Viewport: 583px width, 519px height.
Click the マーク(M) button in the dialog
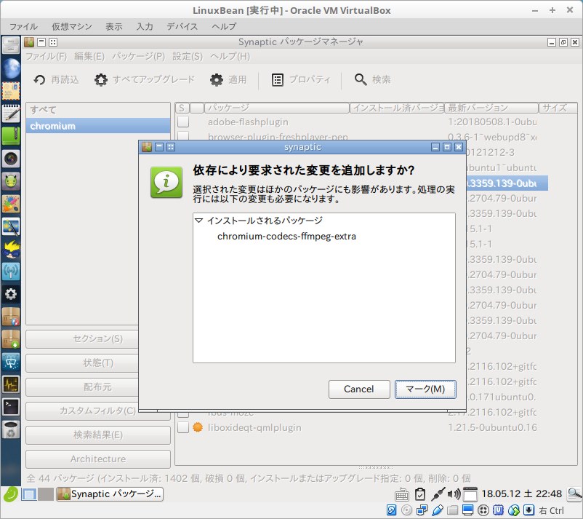[425, 389]
